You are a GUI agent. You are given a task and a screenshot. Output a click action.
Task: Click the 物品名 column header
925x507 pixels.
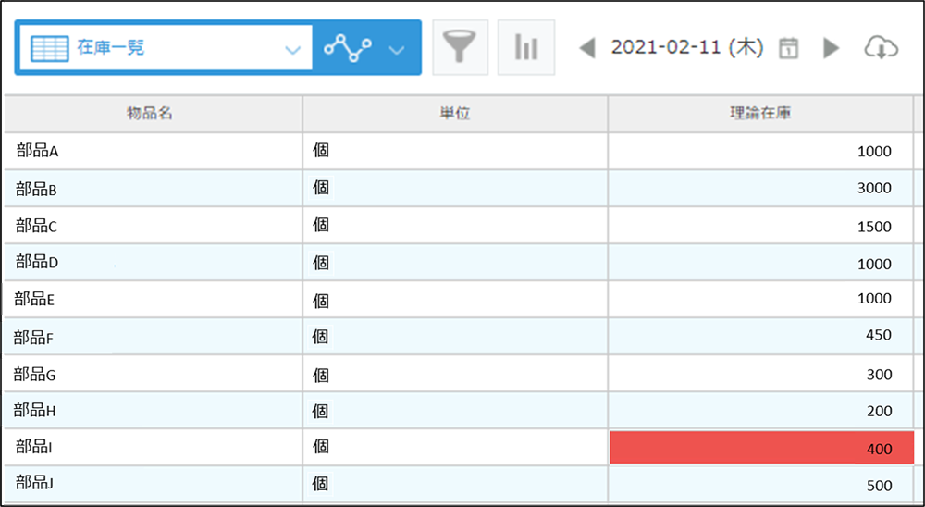coord(151,113)
